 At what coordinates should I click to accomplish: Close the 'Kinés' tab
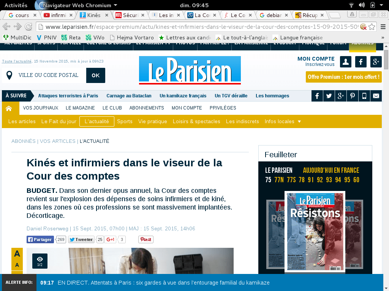pos(107,15)
